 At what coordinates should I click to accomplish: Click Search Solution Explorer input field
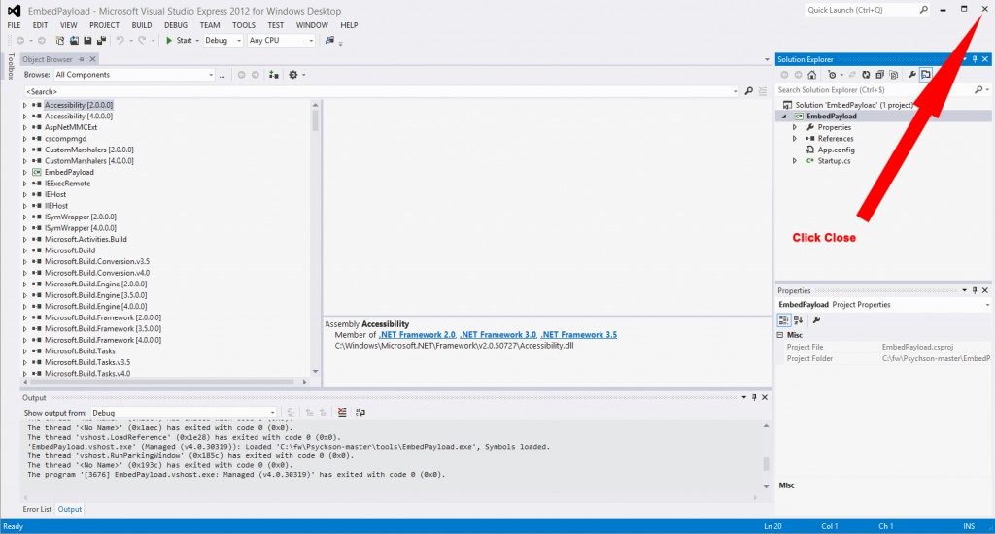(x=875, y=90)
